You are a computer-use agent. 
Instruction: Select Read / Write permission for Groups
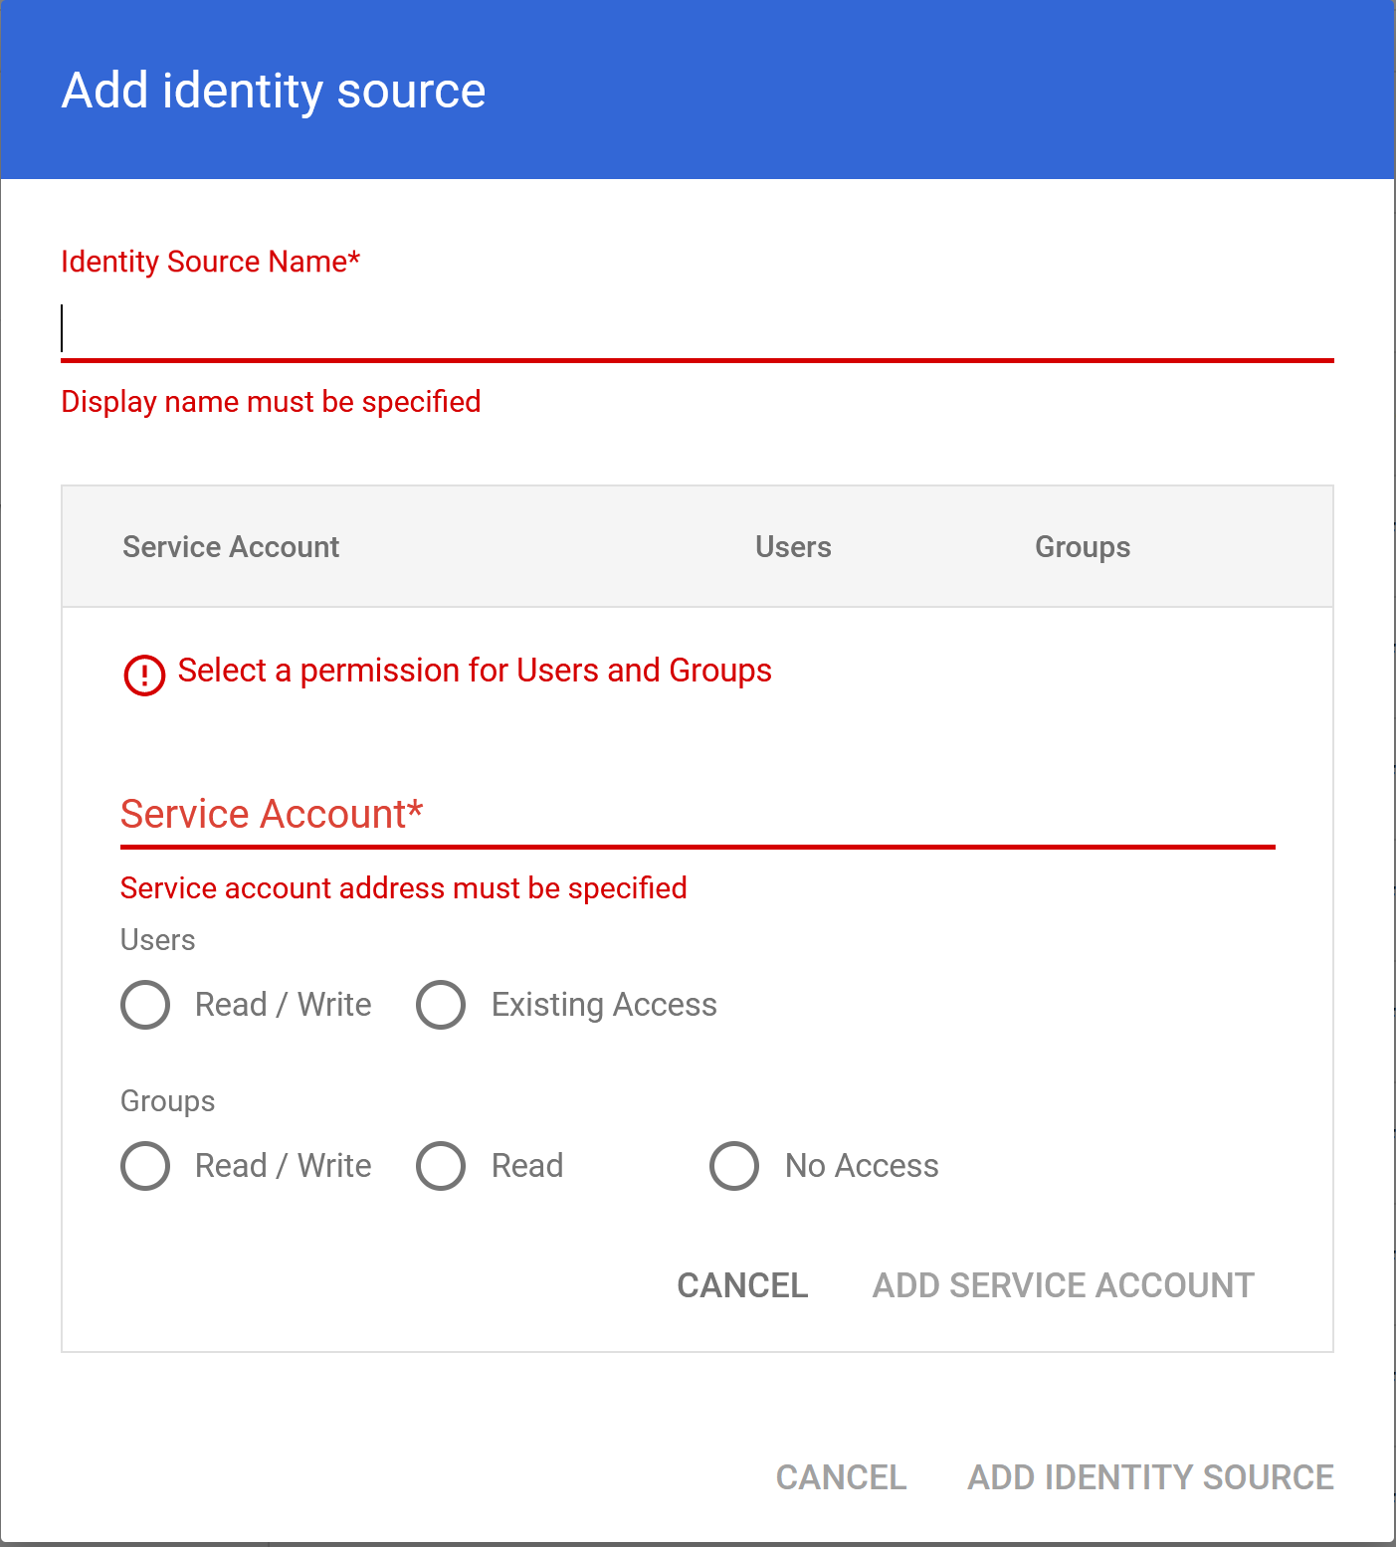145,1166
